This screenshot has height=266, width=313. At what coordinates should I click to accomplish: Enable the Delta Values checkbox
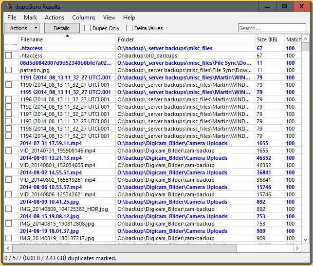[x=129, y=28]
